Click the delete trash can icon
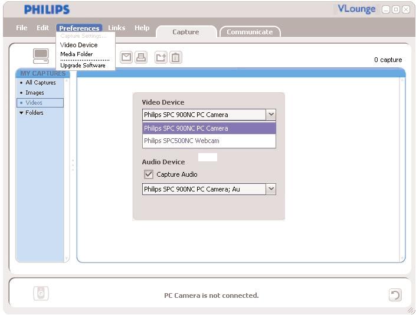This screenshot has height=315, width=416. point(176,57)
